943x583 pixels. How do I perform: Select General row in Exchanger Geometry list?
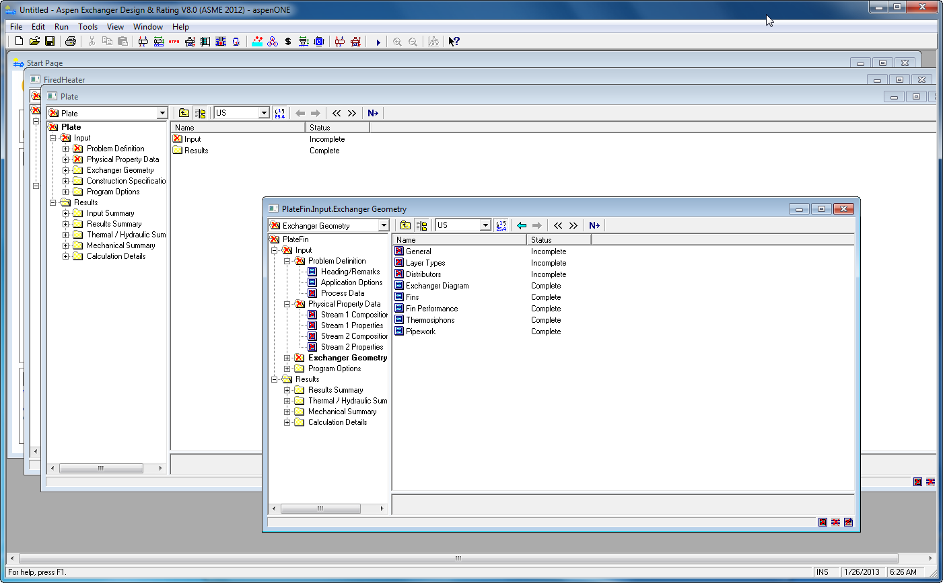coord(418,251)
